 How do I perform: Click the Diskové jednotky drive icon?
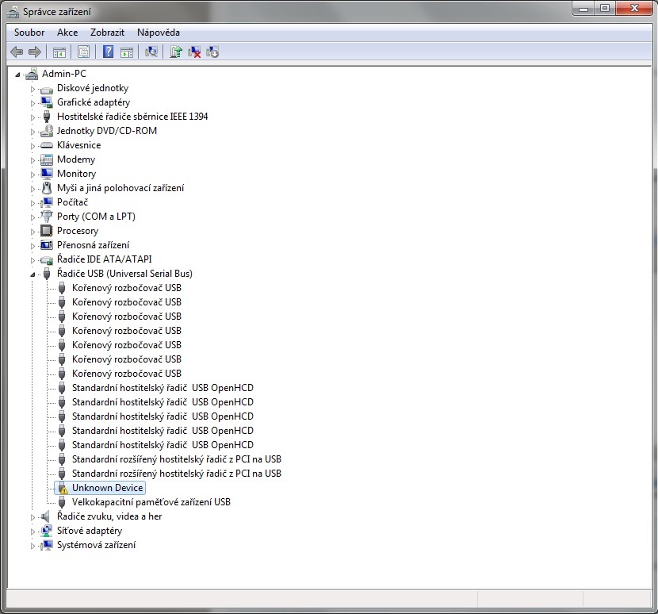46,89
